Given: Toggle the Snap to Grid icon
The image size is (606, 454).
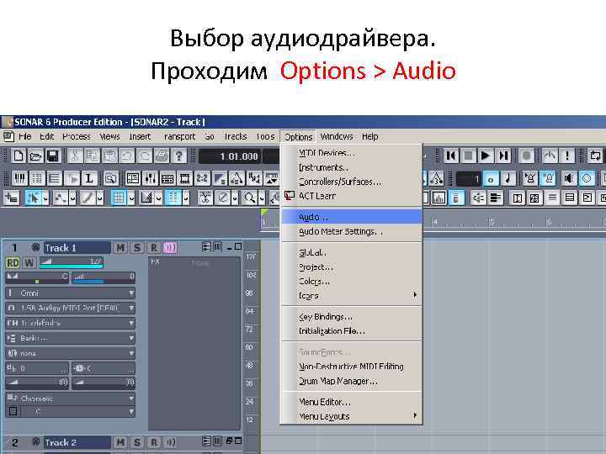Looking at the screenshot, I should [119, 198].
